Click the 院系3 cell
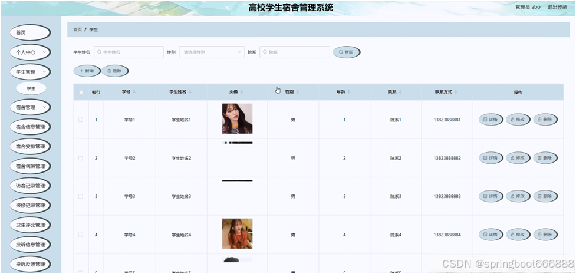The height and width of the screenshot is (274, 576). [396, 196]
